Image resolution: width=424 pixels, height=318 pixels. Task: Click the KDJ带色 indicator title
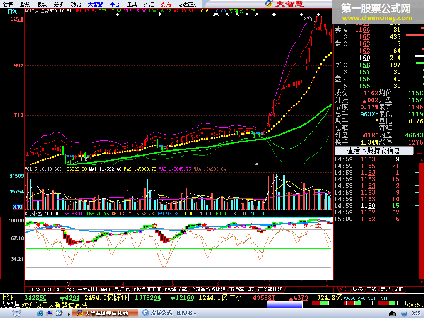tap(33, 214)
